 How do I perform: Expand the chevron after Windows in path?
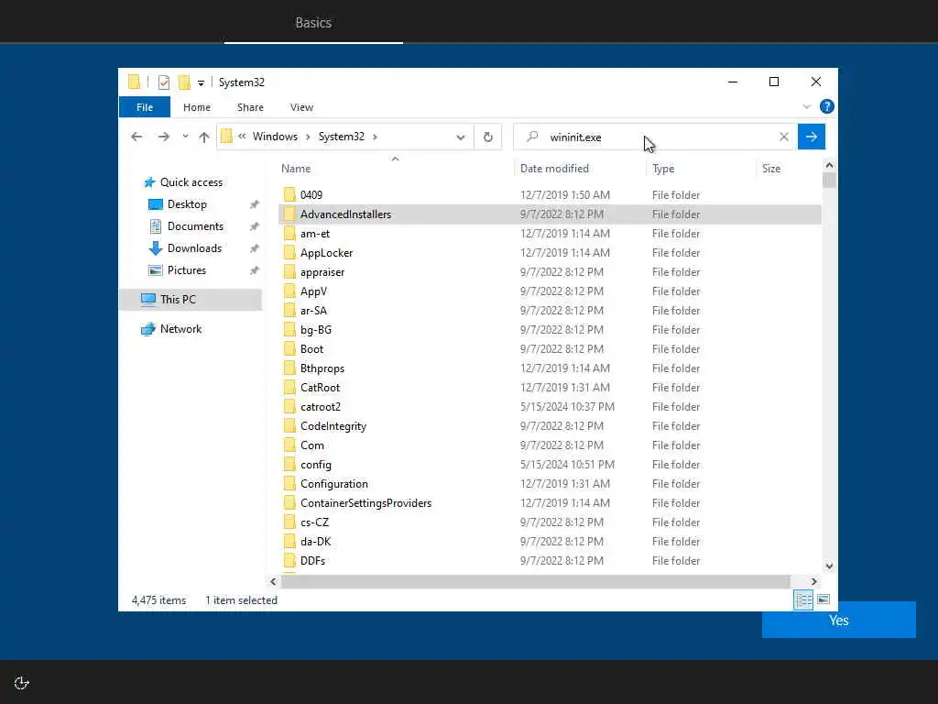pyautogui.click(x=308, y=137)
